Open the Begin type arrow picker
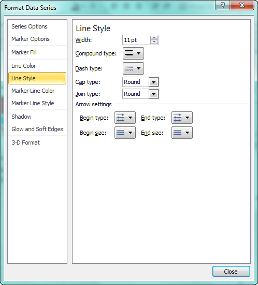This screenshot has height=285, width=258. tap(125, 118)
